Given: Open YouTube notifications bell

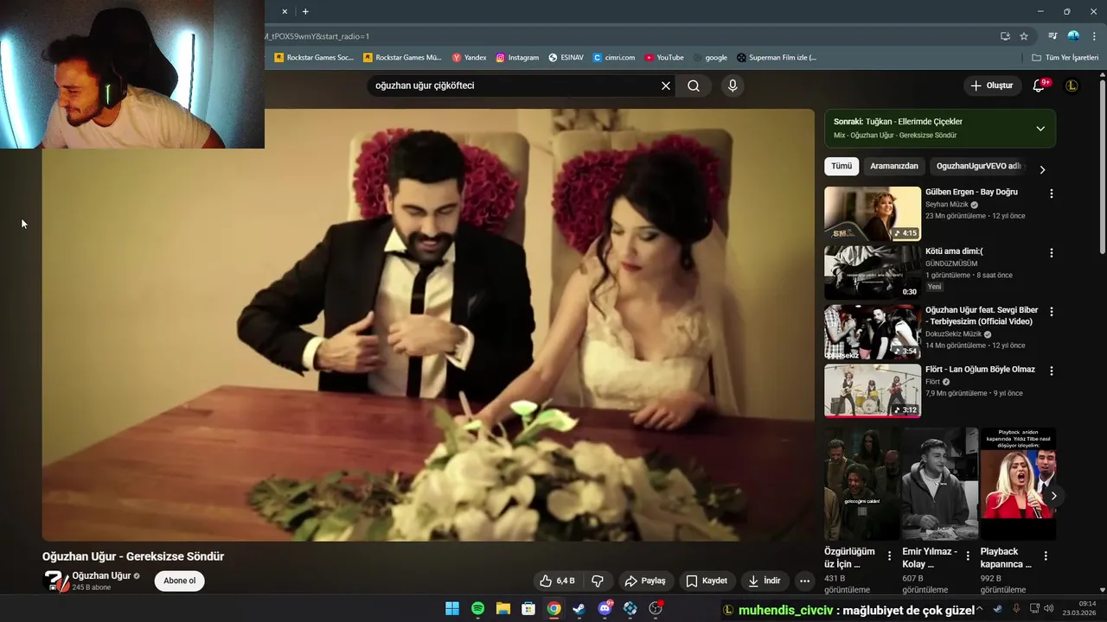Looking at the screenshot, I should pos(1040,86).
